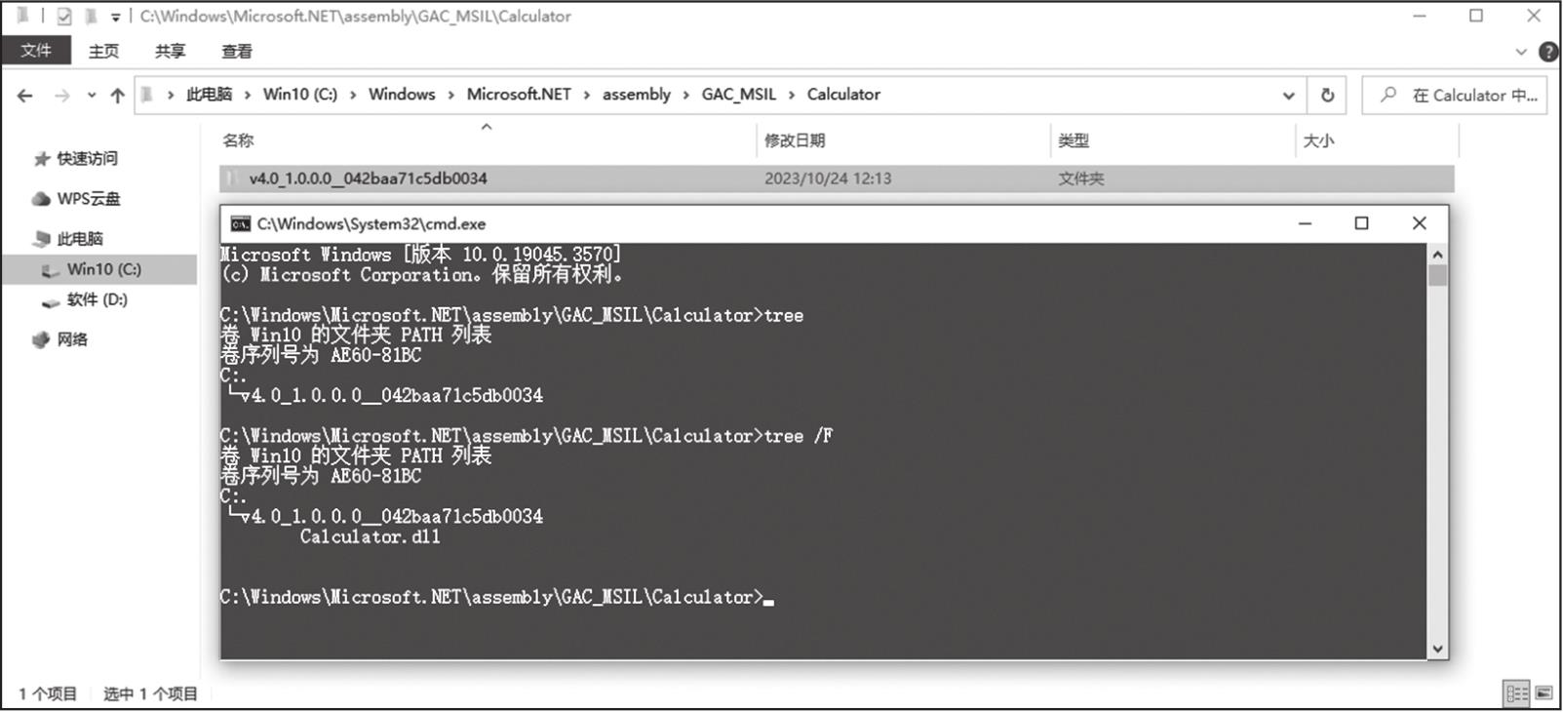The height and width of the screenshot is (712, 1563).
Task: Open the quick access toolbar customize dropdown
Action: (x=115, y=18)
